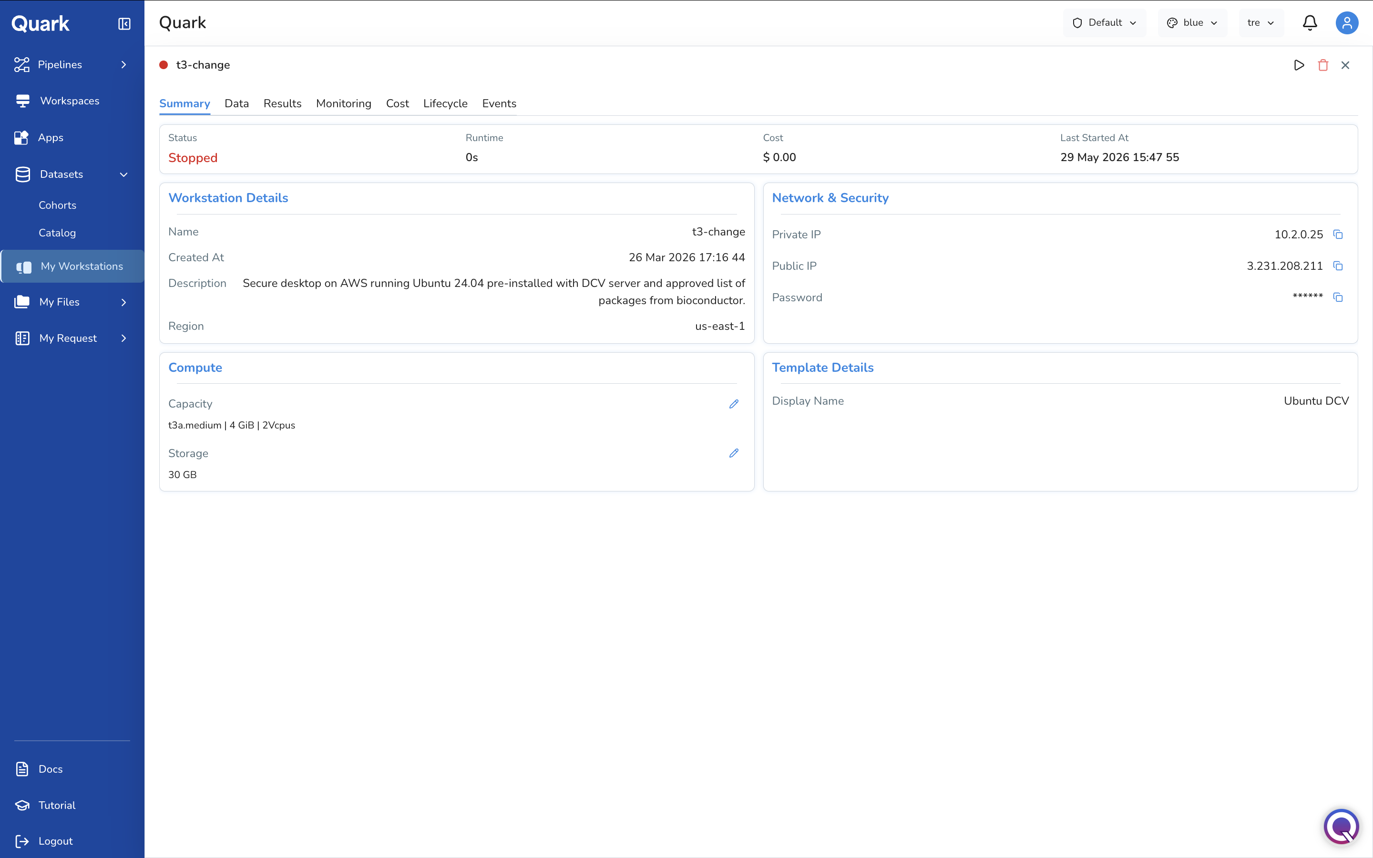Click the us-east-1 region value
The height and width of the screenshot is (858, 1373).
tap(720, 327)
